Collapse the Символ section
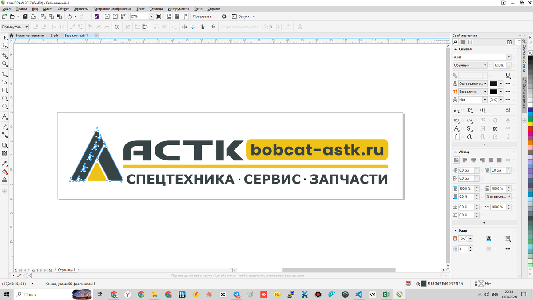Image resolution: width=533 pixels, height=300 pixels. (455, 49)
